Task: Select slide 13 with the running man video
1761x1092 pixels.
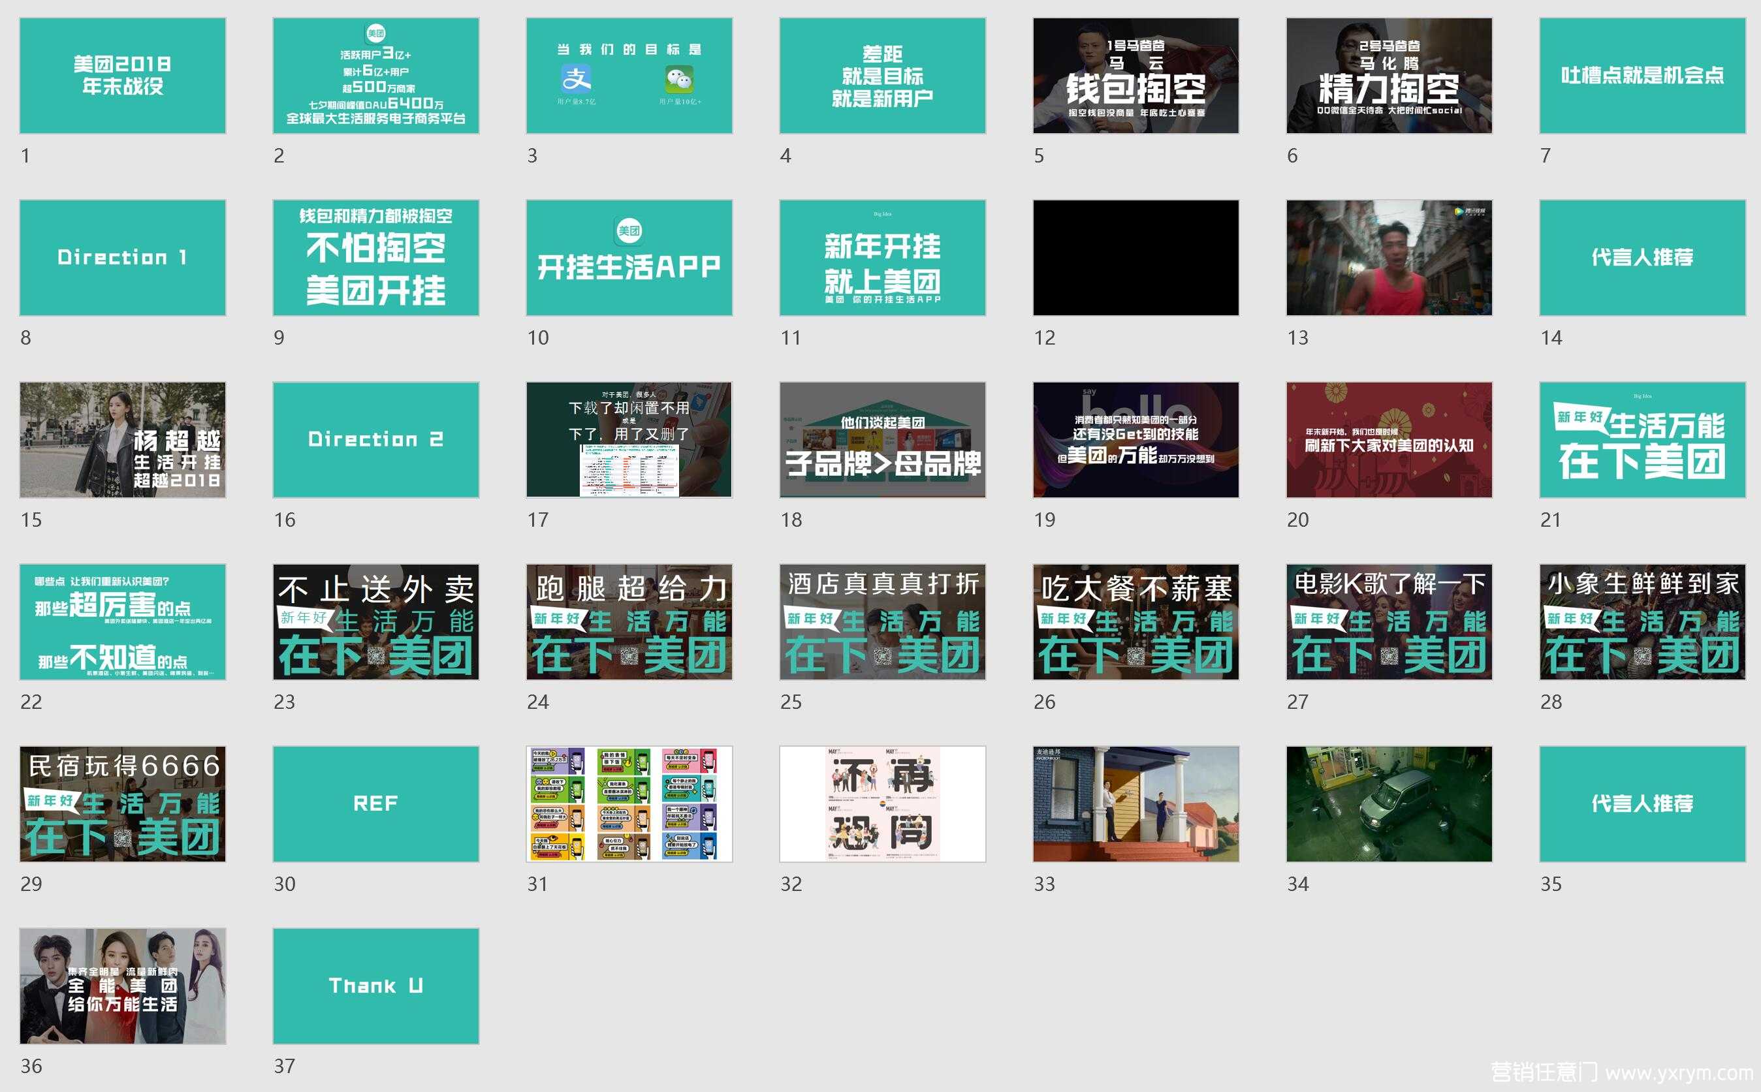Action: tap(1389, 258)
